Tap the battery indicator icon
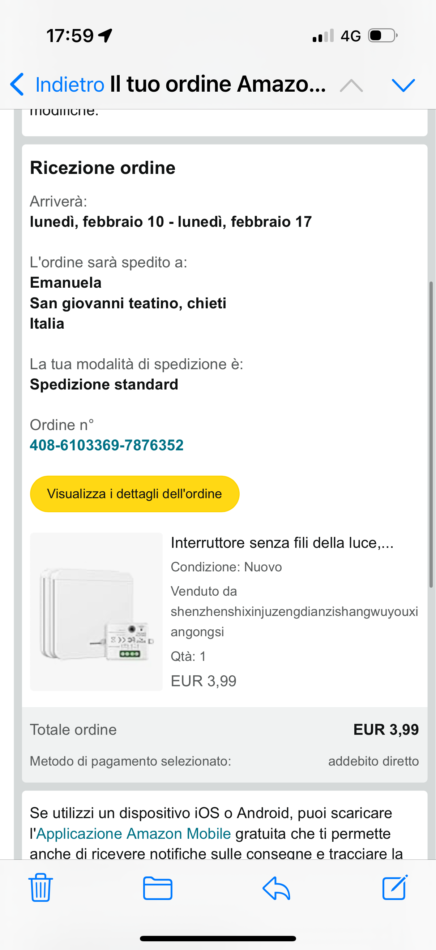 click(382, 36)
